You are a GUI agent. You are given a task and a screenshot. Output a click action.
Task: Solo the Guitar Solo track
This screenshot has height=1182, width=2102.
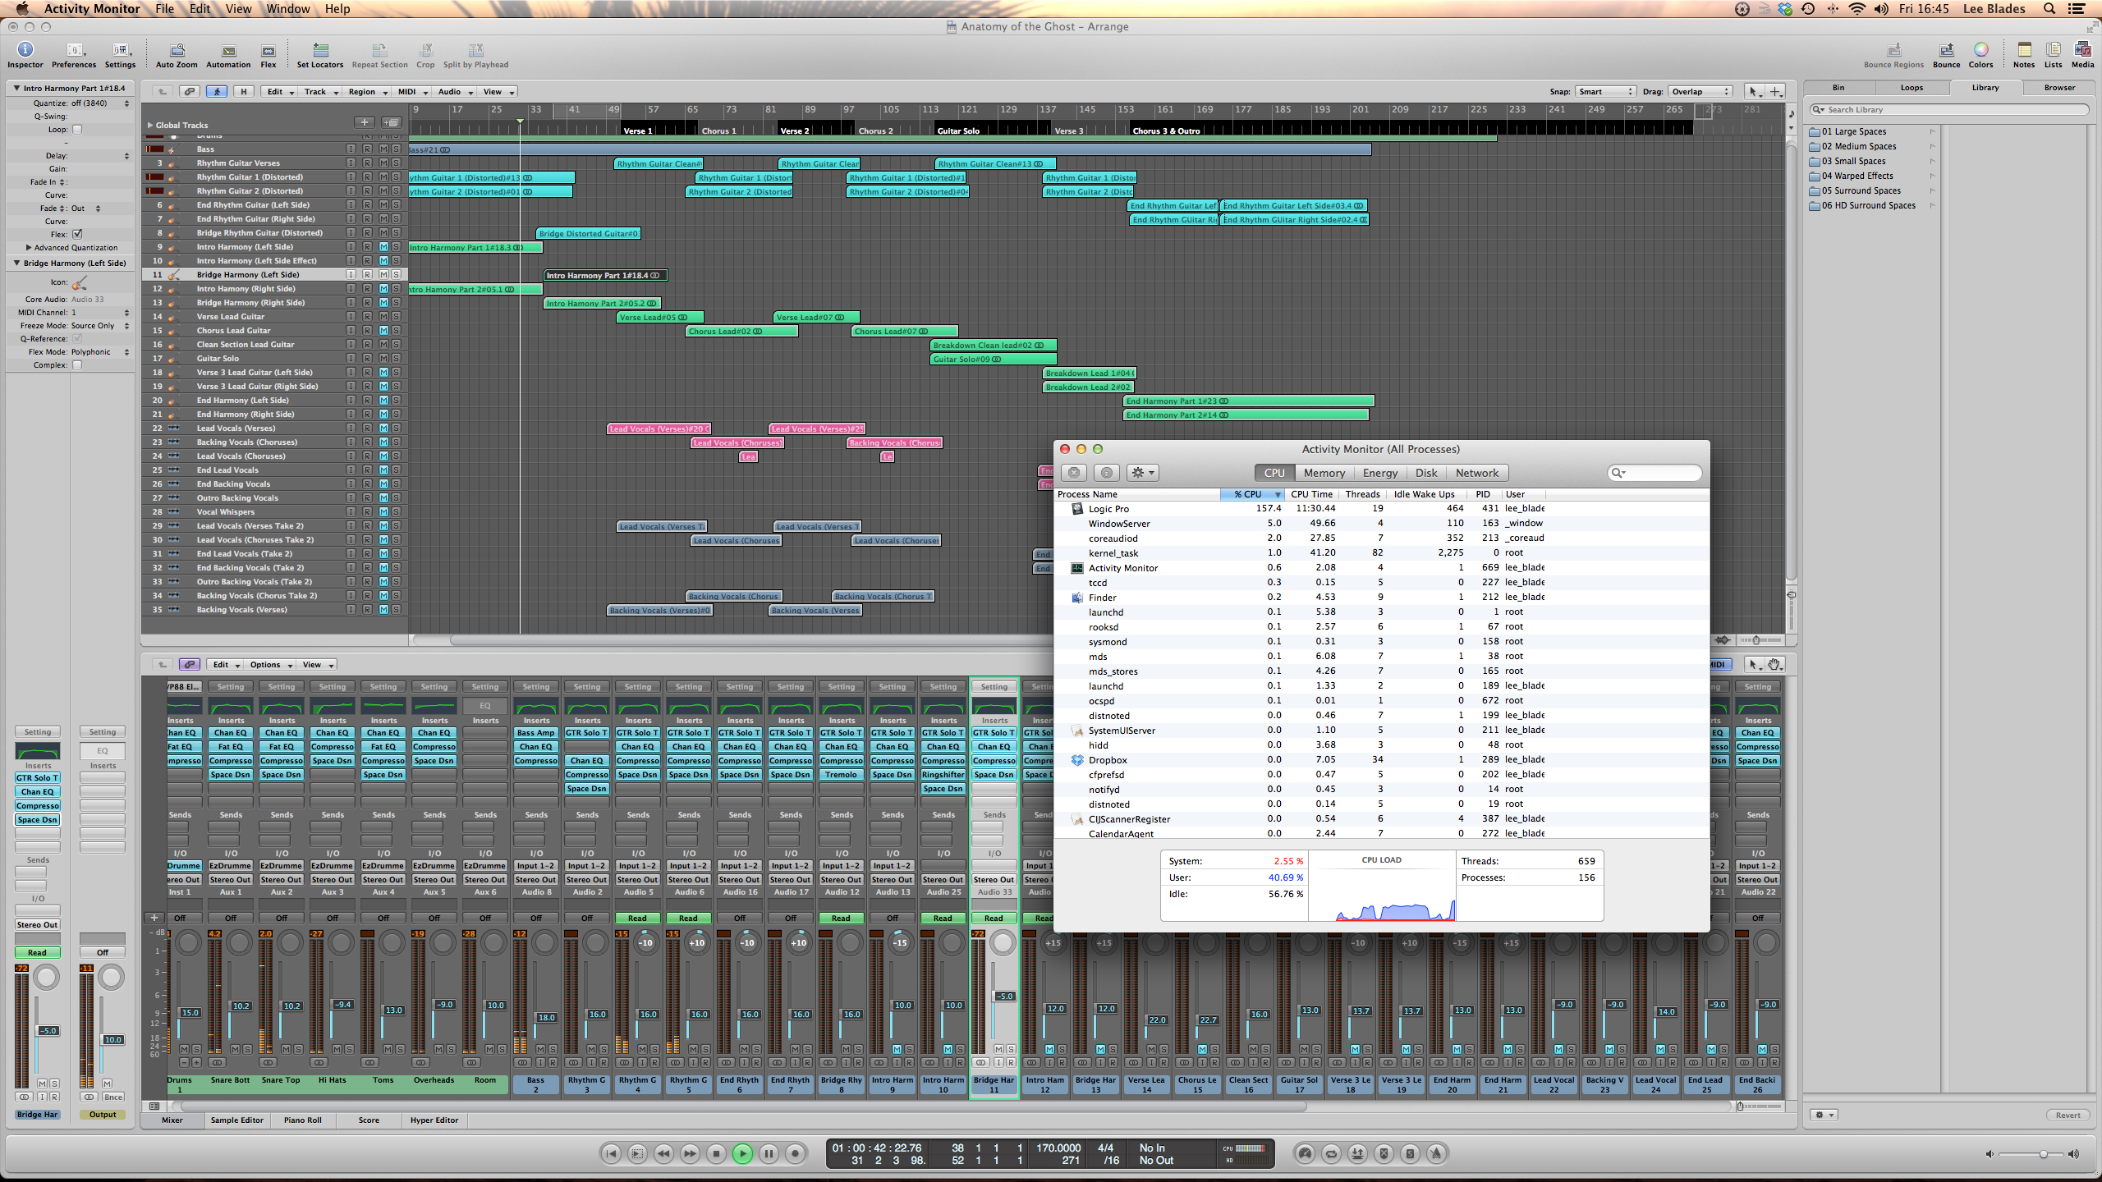click(395, 359)
